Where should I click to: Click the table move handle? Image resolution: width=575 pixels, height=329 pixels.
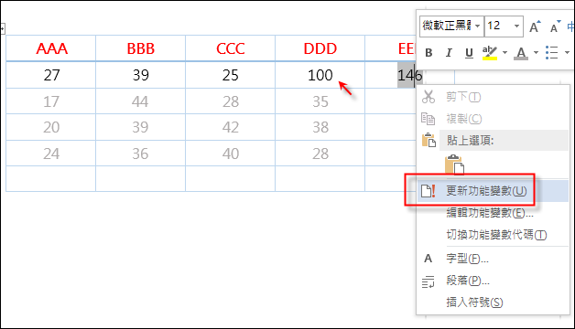click(x=2, y=28)
